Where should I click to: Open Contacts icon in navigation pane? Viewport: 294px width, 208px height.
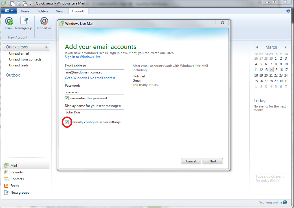pyautogui.click(x=6, y=179)
